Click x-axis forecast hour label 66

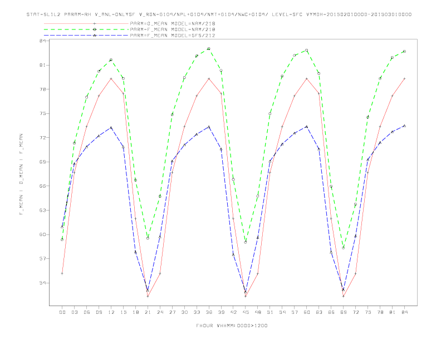[331, 312]
